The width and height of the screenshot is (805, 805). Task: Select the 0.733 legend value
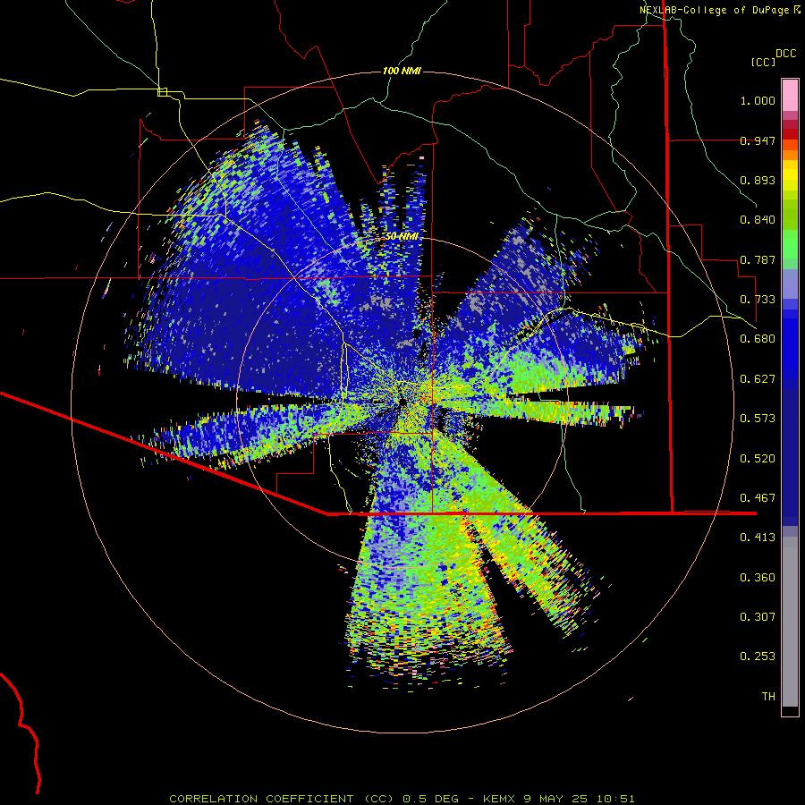pyautogui.click(x=758, y=300)
